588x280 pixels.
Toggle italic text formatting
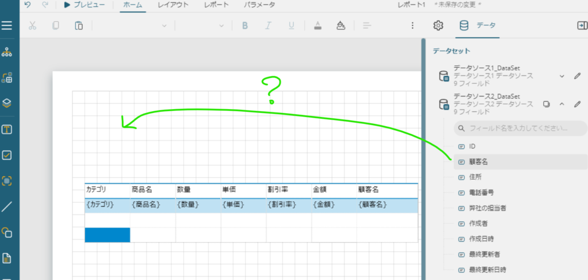coord(268,26)
